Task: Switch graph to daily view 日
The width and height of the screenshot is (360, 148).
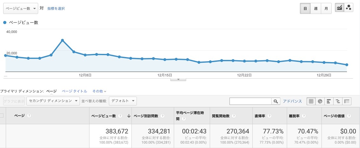Action: (x=305, y=9)
